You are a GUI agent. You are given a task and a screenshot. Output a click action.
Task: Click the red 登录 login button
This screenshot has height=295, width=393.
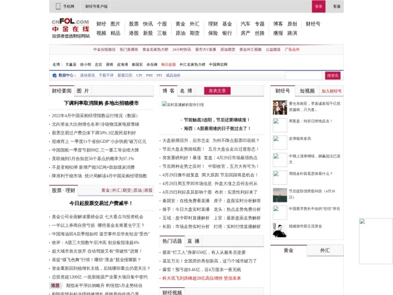click(318, 7)
